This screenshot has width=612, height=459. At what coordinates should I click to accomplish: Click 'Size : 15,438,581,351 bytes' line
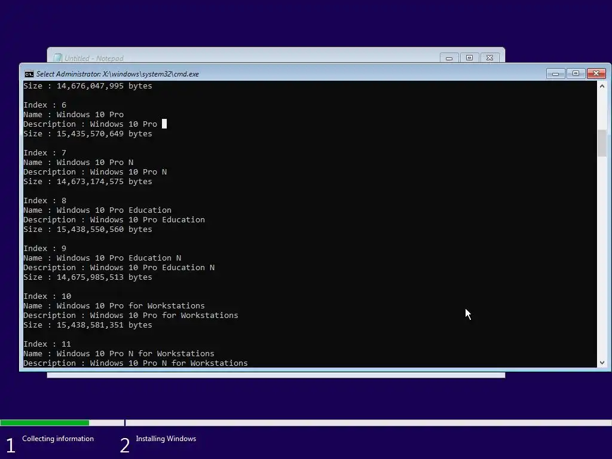coord(88,325)
